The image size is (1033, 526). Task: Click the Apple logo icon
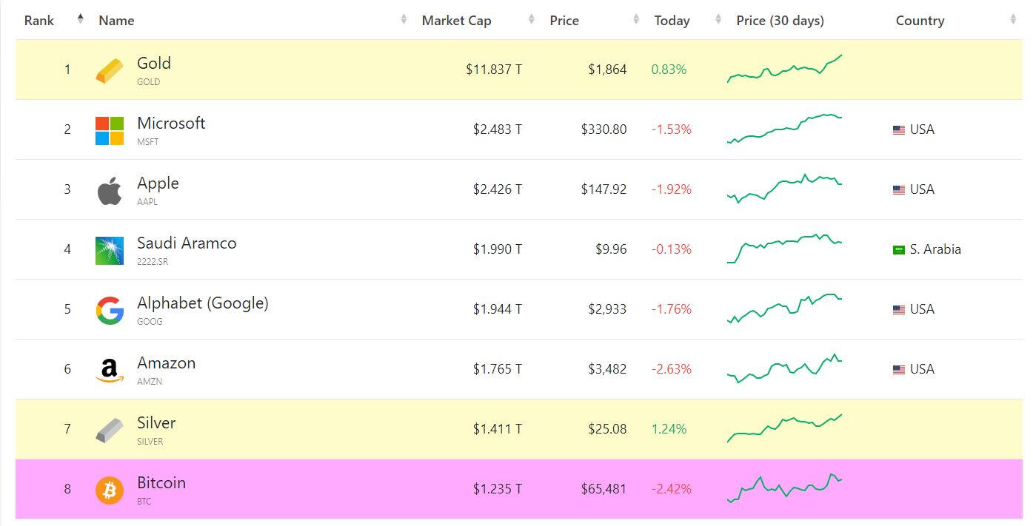coord(110,191)
